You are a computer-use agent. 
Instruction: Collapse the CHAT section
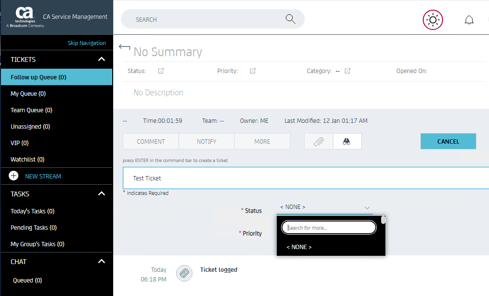[102, 261]
